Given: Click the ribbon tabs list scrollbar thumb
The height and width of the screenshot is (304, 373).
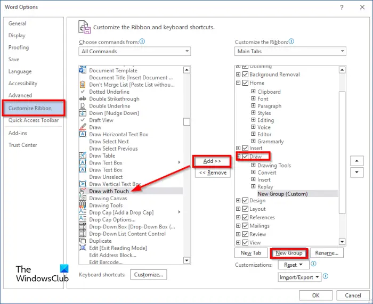Looking at the screenshot, I should (x=342, y=153).
